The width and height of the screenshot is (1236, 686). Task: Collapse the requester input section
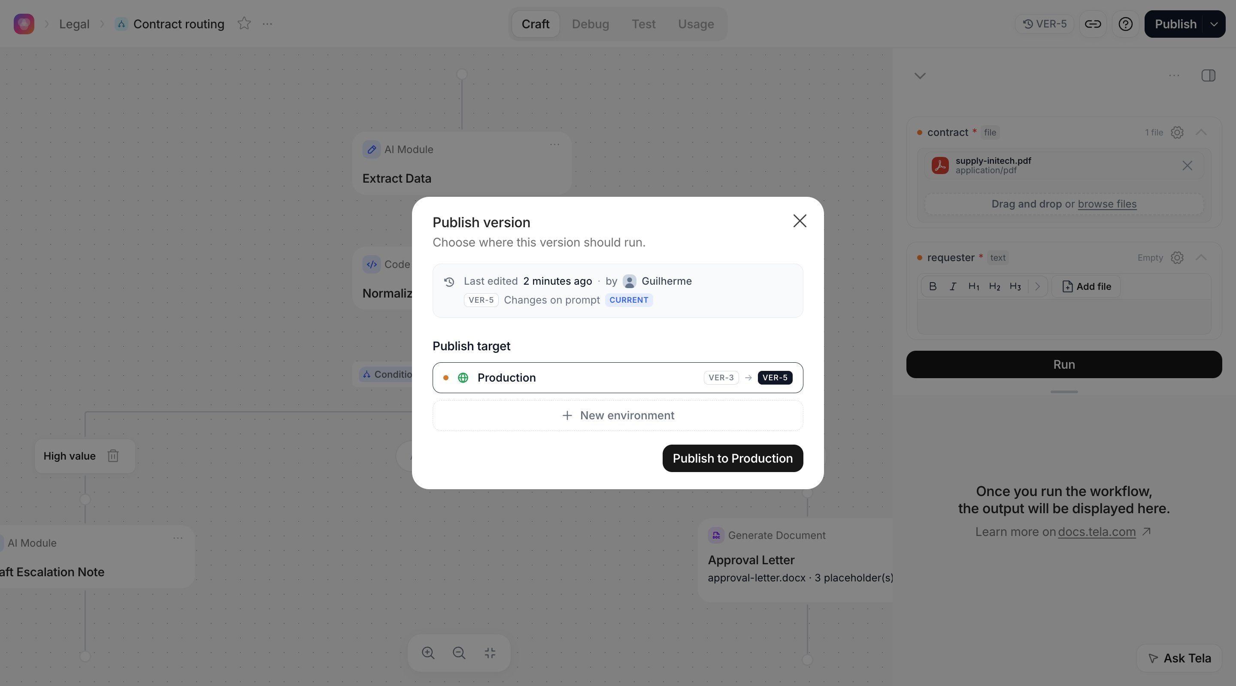[x=1201, y=257]
